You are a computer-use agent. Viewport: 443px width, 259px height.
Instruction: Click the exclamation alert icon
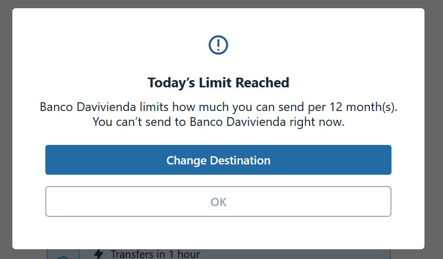coord(218,45)
